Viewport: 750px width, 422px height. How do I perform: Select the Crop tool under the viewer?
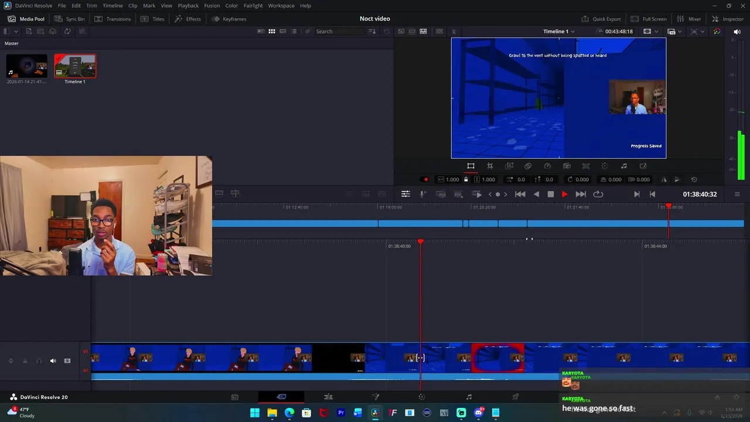[x=490, y=166]
